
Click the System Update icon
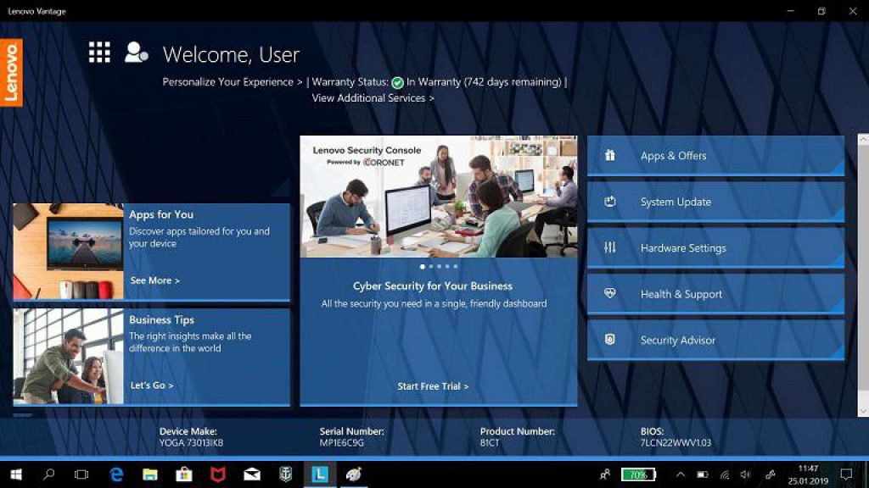pos(609,202)
